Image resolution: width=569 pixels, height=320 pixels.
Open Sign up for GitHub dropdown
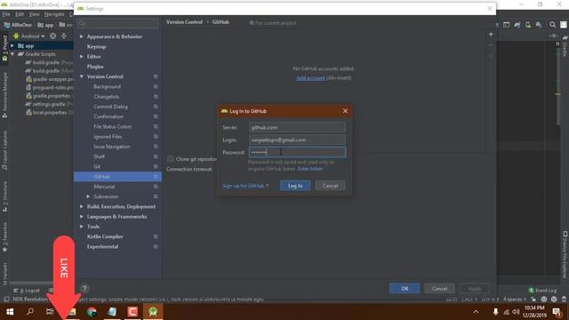pyautogui.click(x=245, y=186)
